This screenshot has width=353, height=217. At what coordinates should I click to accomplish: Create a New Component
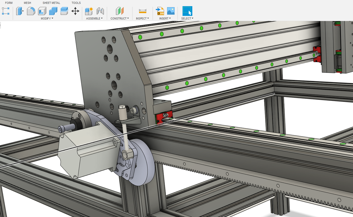89,11
